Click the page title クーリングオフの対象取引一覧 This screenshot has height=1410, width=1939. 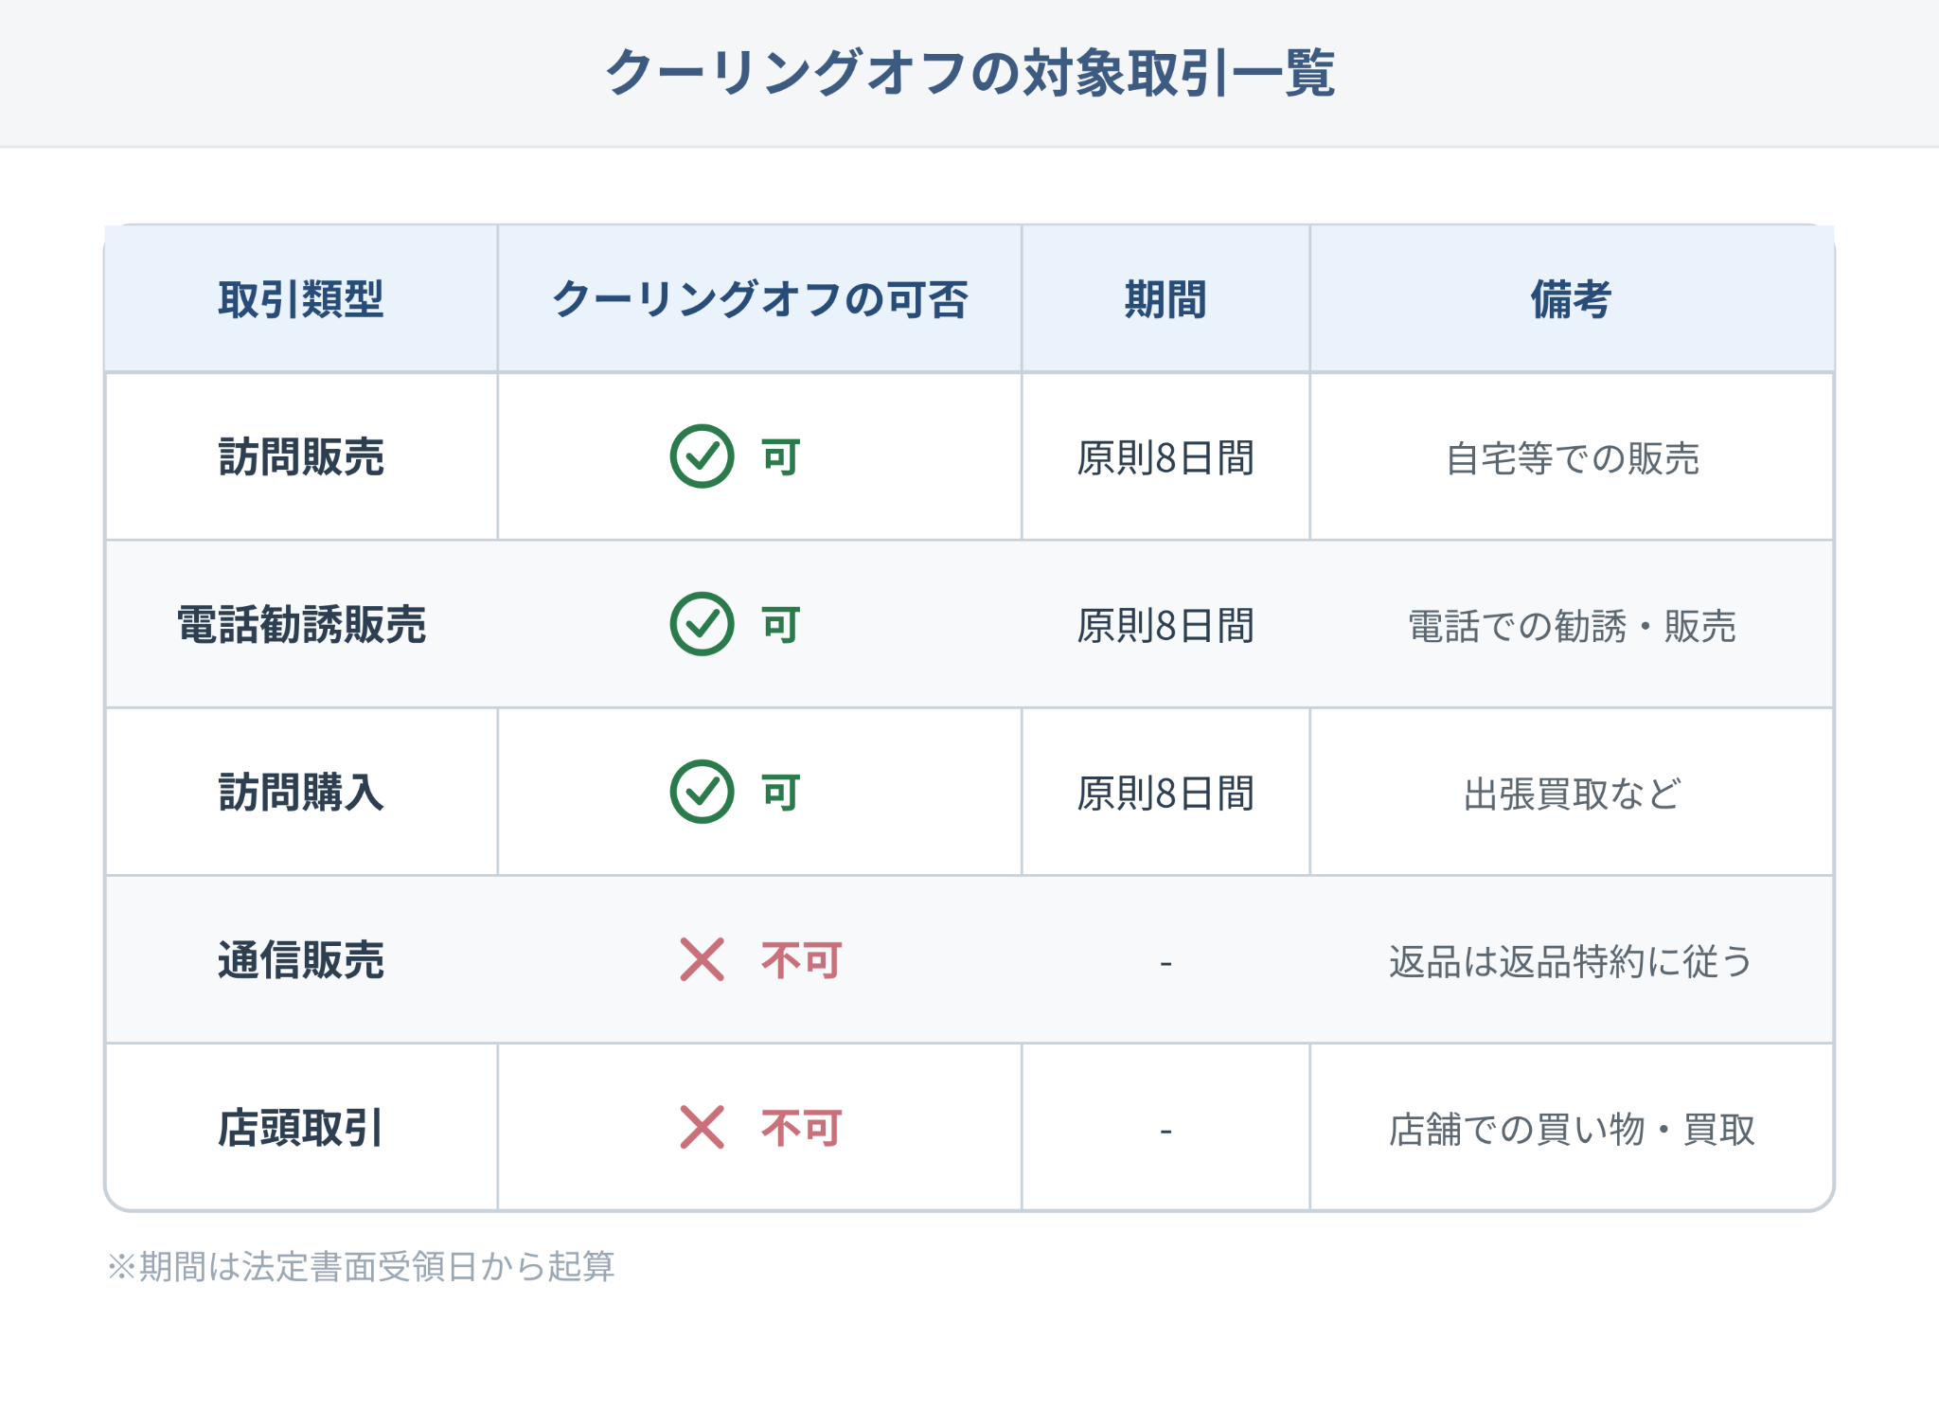tap(969, 72)
